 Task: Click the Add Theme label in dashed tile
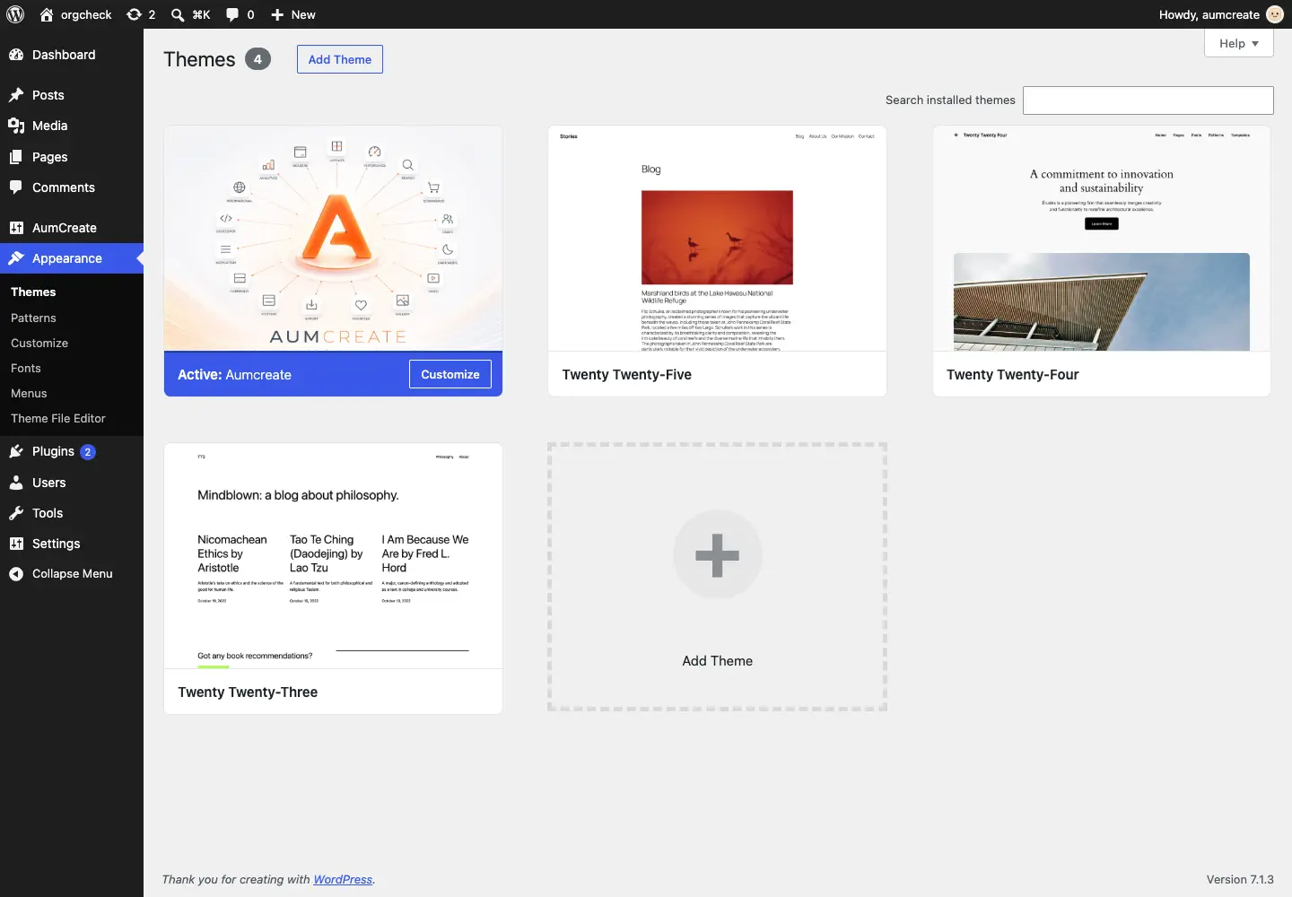[718, 660]
